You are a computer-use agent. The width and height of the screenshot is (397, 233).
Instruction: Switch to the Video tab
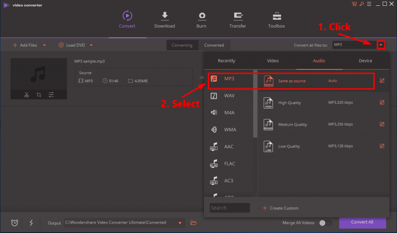[273, 61]
